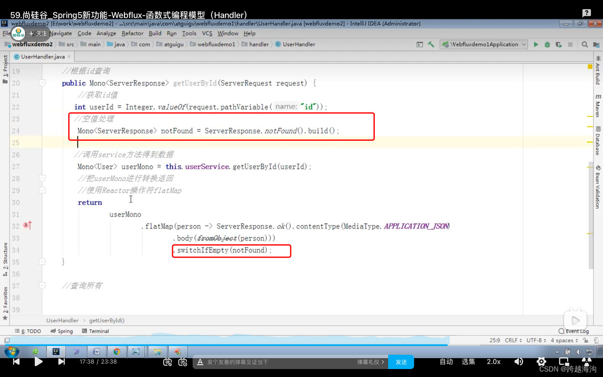The width and height of the screenshot is (603, 377).
Task: Toggle the read-only lock icon in status bar
Action: pyautogui.click(x=586, y=340)
